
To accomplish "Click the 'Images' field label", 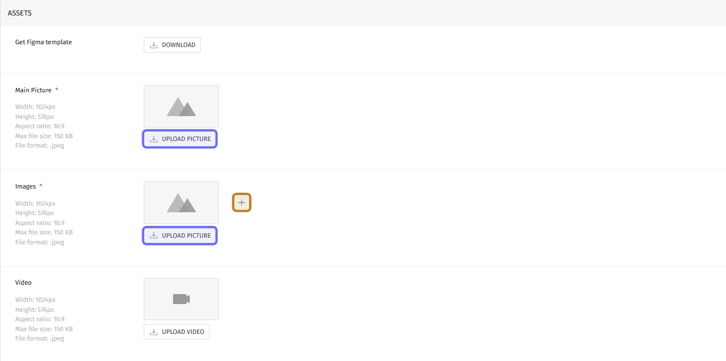I will coord(25,186).
